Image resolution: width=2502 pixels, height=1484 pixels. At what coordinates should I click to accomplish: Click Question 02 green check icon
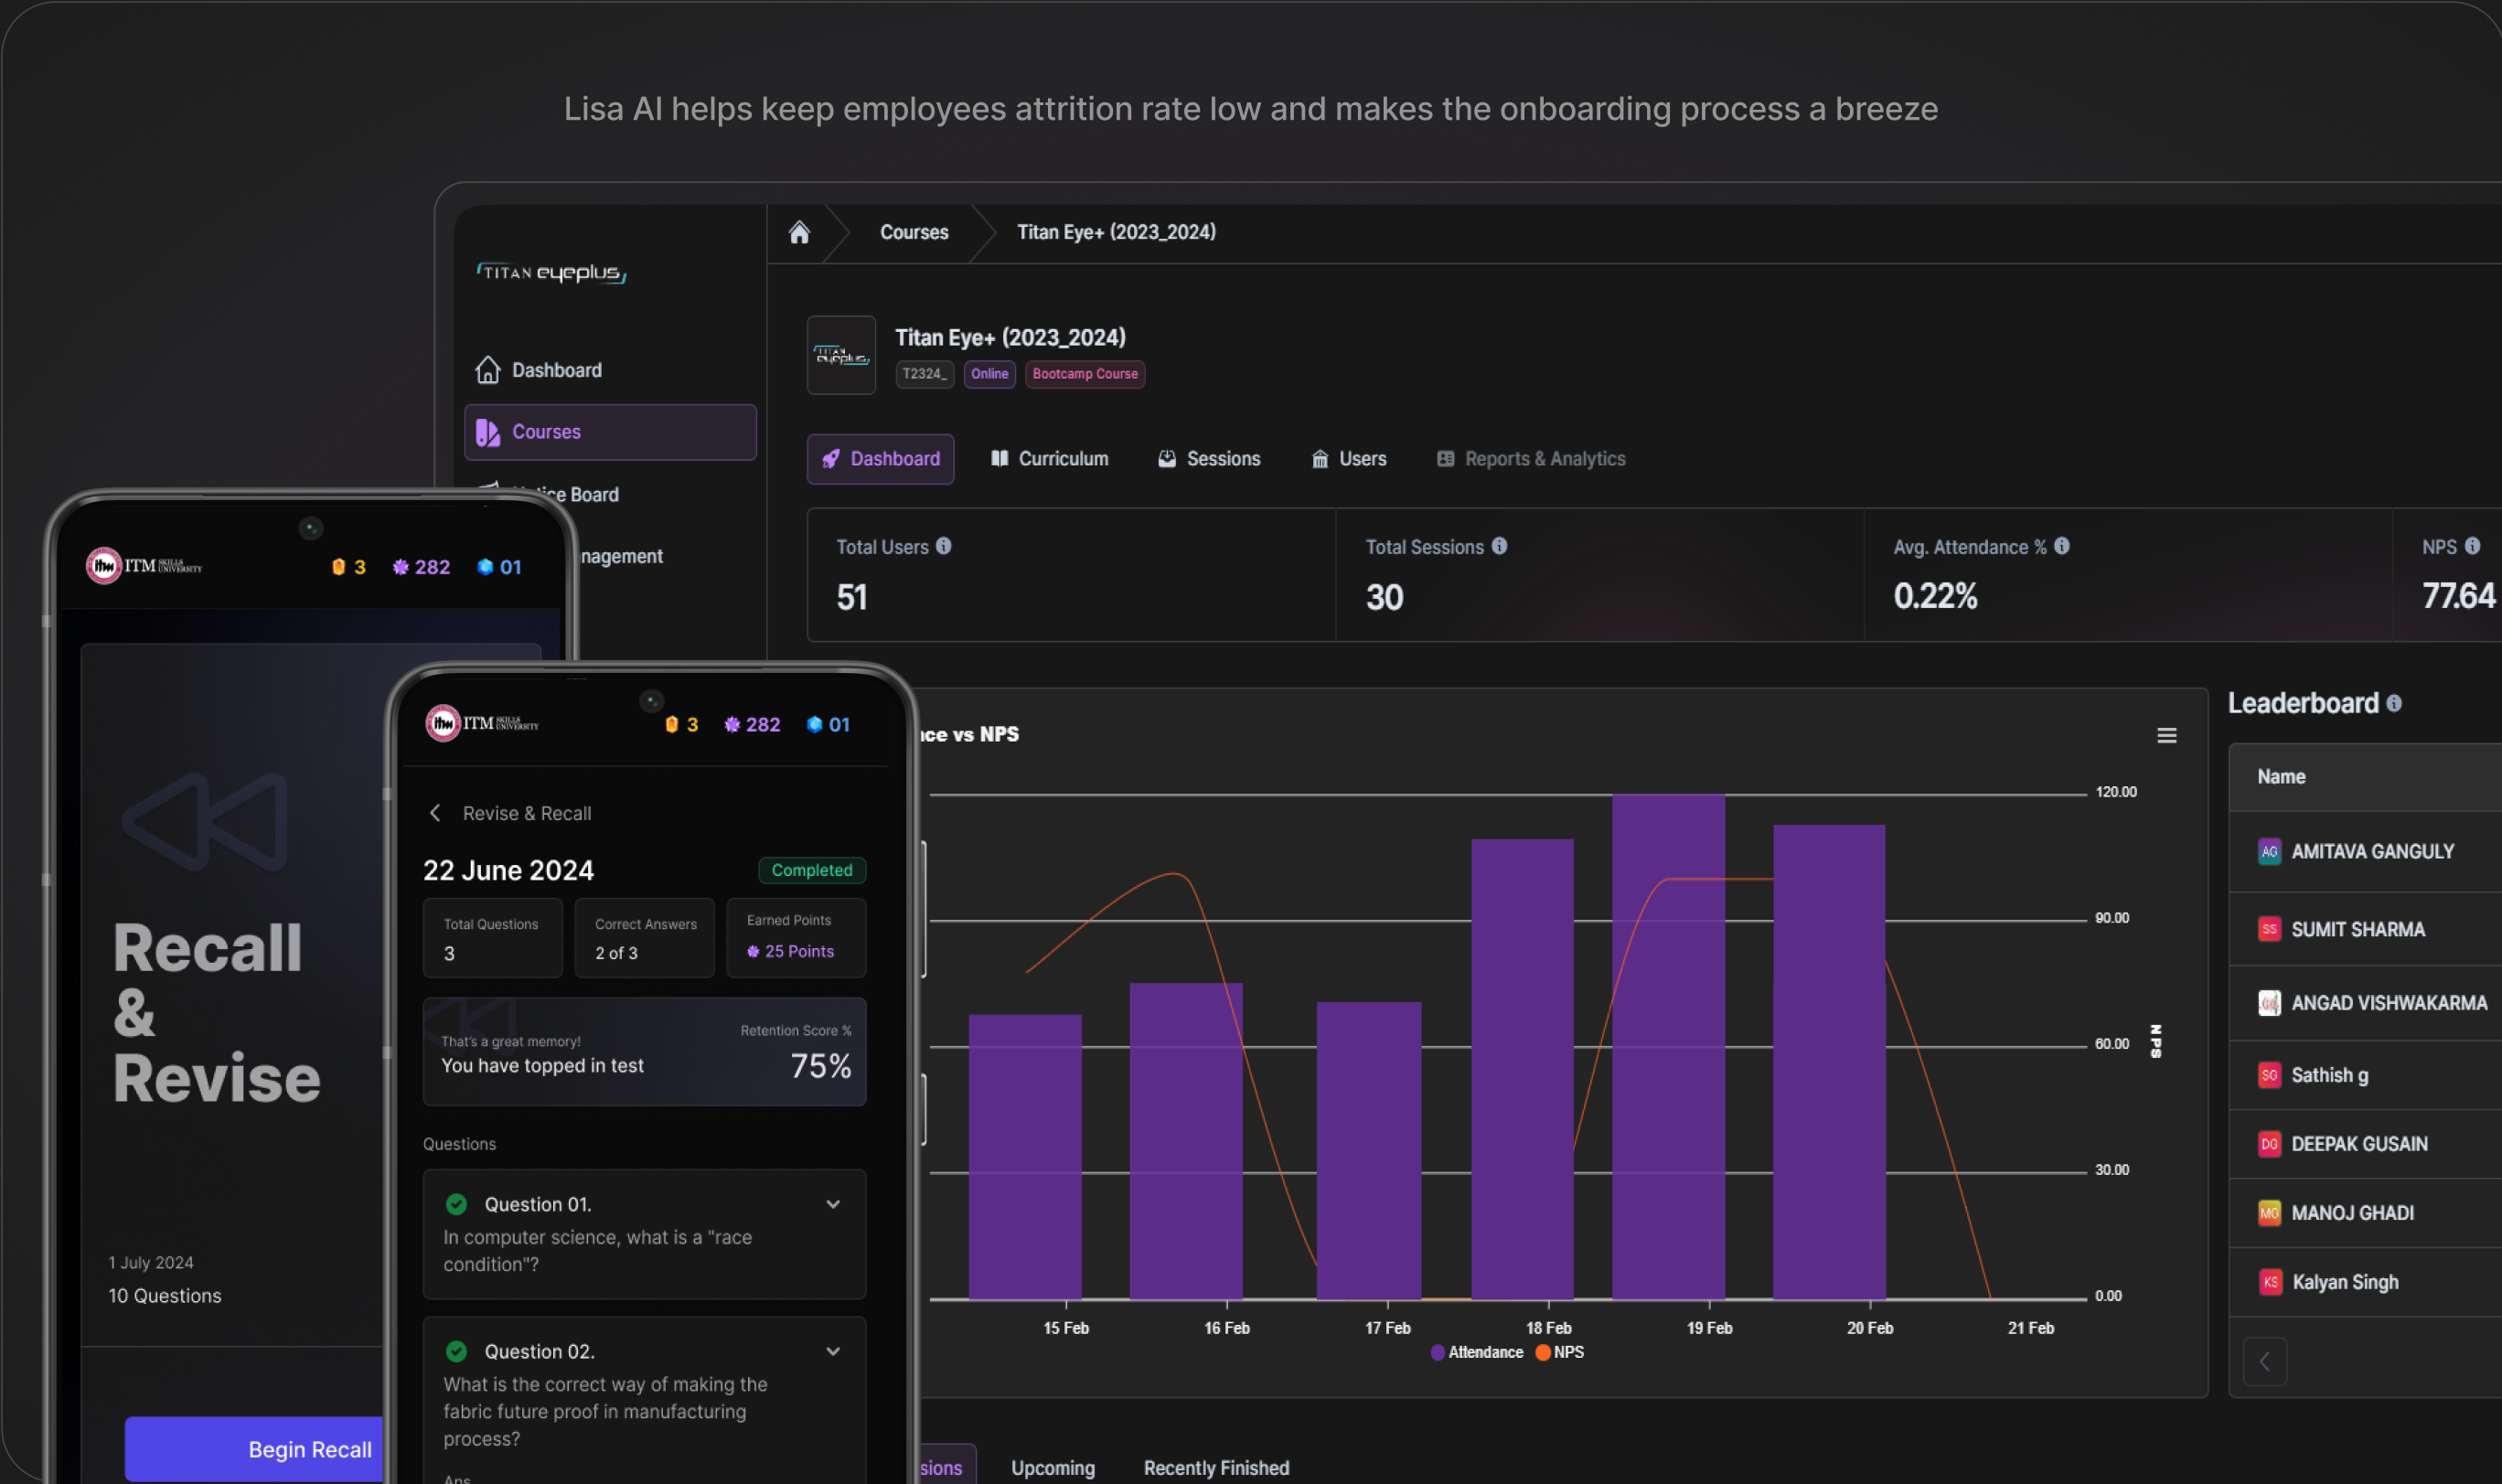[x=456, y=1351]
